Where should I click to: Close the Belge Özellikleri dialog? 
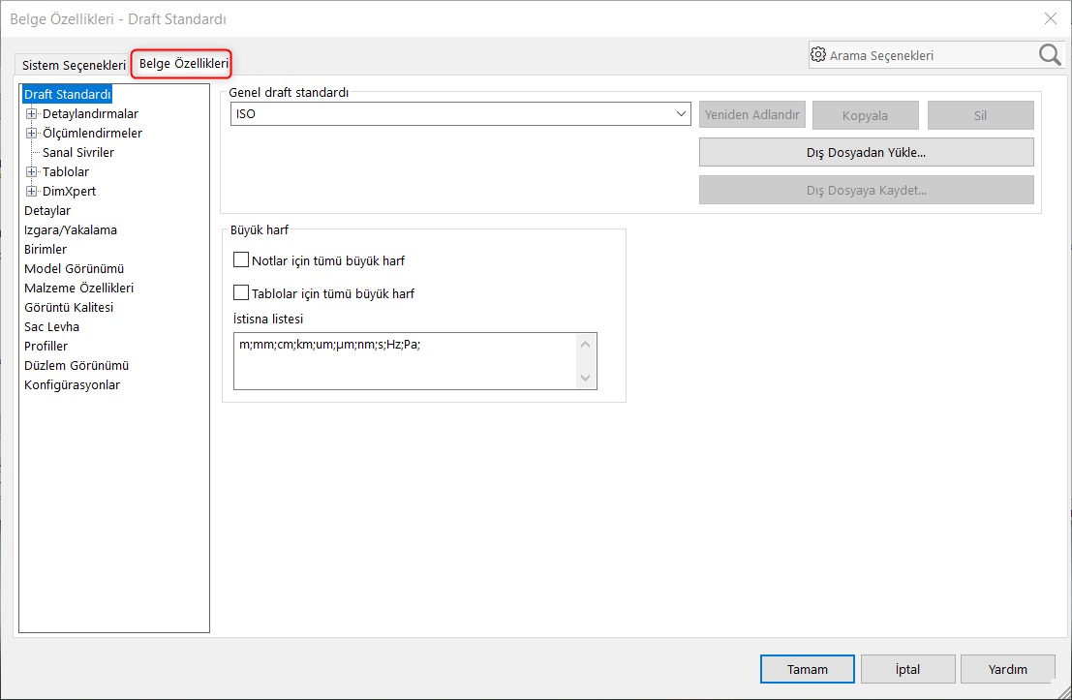point(1051,18)
